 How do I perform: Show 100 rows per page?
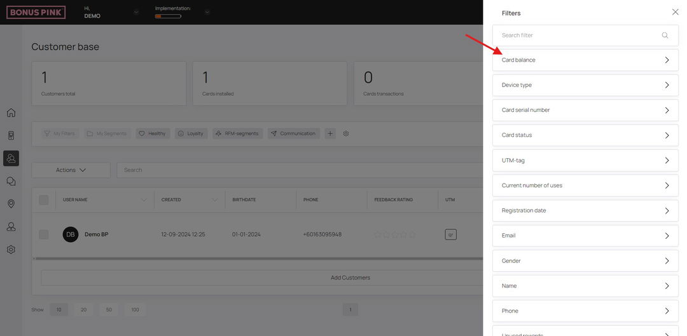(x=135, y=310)
